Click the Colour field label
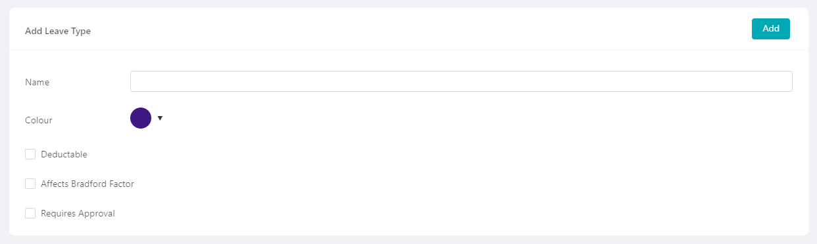Screen dimensions: 817x244 [39, 120]
